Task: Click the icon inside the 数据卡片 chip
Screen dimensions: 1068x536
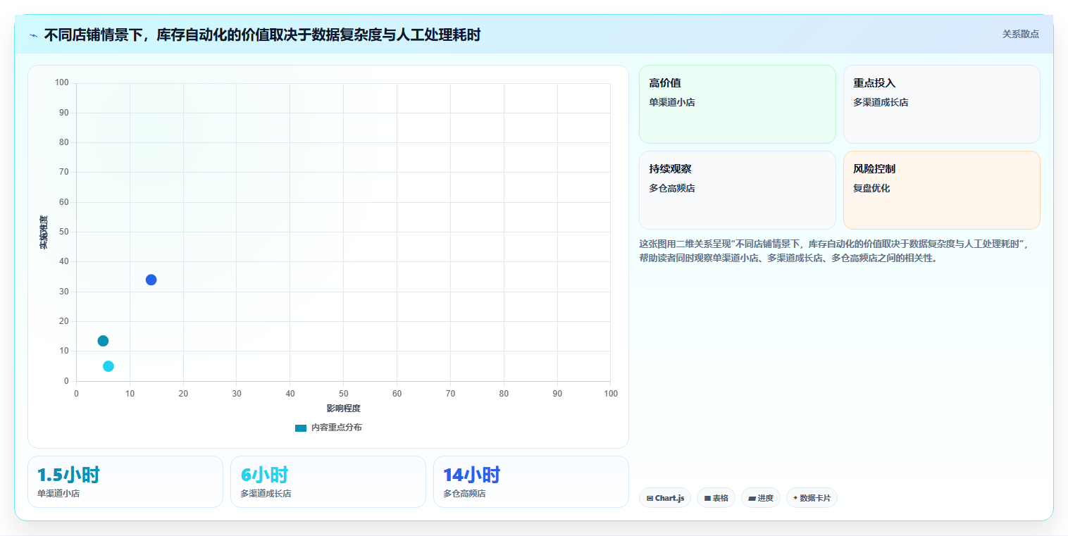Action: pyautogui.click(x=795, y=498)
